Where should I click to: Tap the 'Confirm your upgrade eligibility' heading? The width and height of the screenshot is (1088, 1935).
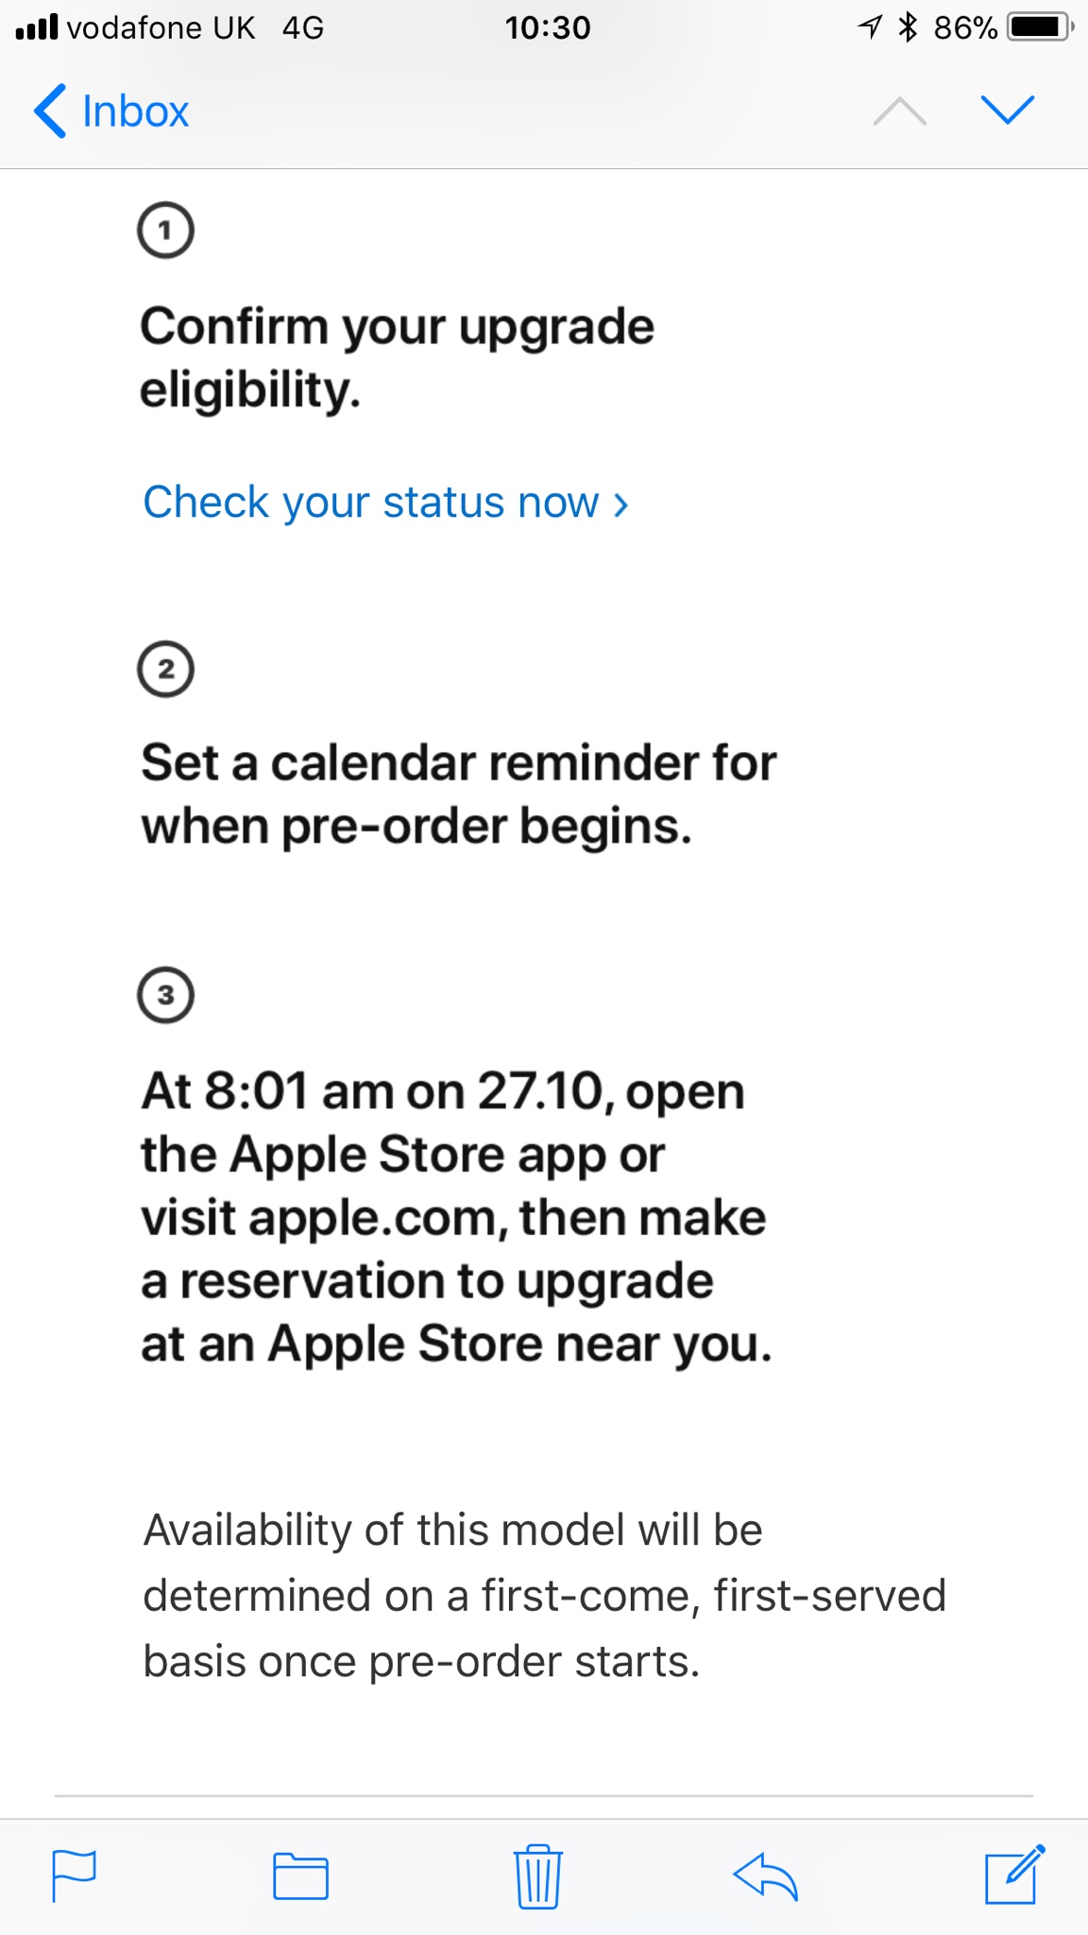click(397, 358)
